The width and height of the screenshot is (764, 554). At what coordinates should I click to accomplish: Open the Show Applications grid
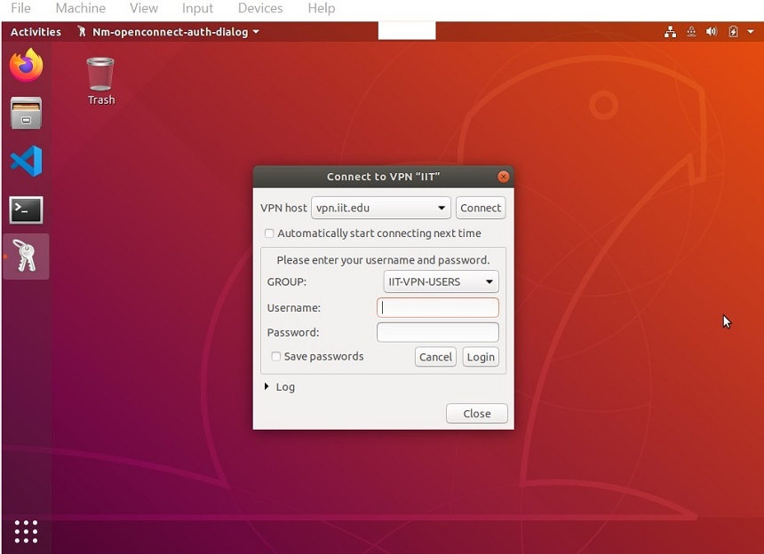tap(26, 531)
